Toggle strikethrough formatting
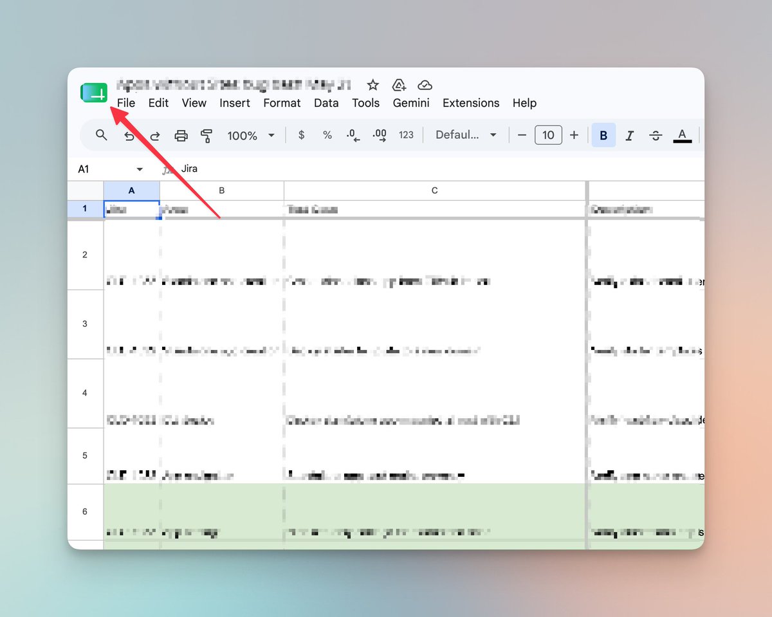This screenshot has width=772, height=617. (x=656, y=136)
